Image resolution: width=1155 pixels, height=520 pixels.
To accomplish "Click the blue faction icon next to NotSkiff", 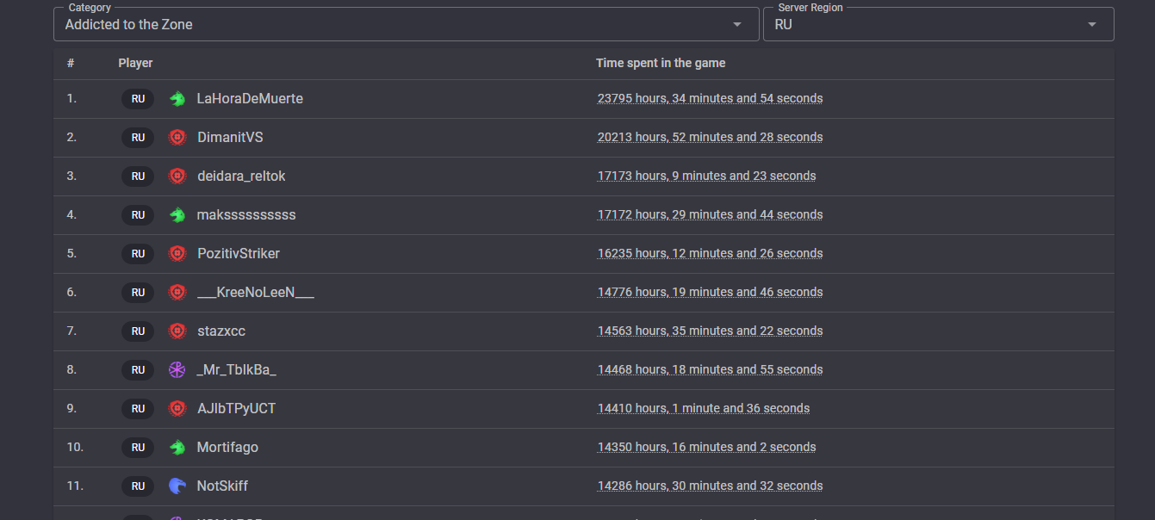I will (177, 486).
